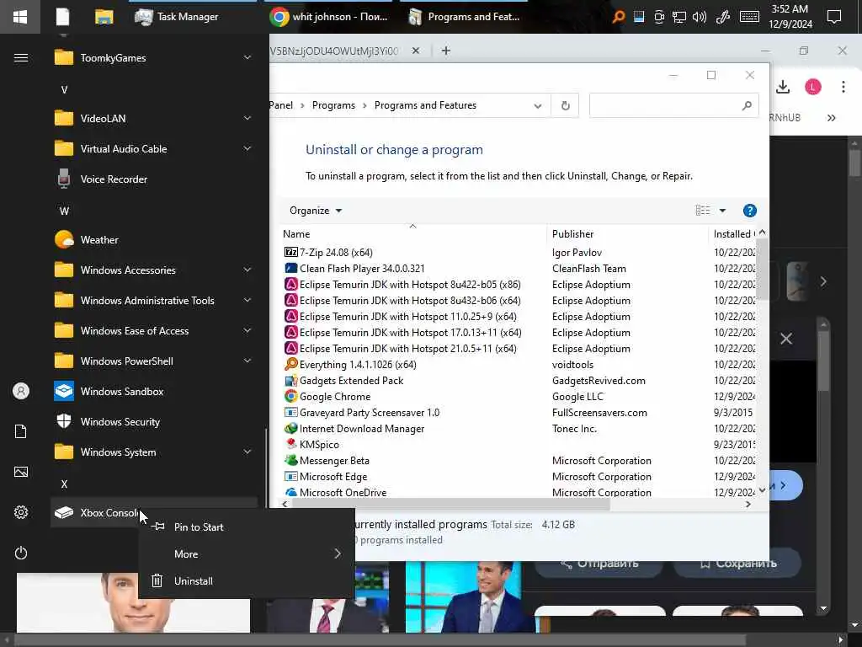The height and width of the screenshot is (647, 862).
Task: Expand the Start menu hamburger button
Action: point(21,58)
